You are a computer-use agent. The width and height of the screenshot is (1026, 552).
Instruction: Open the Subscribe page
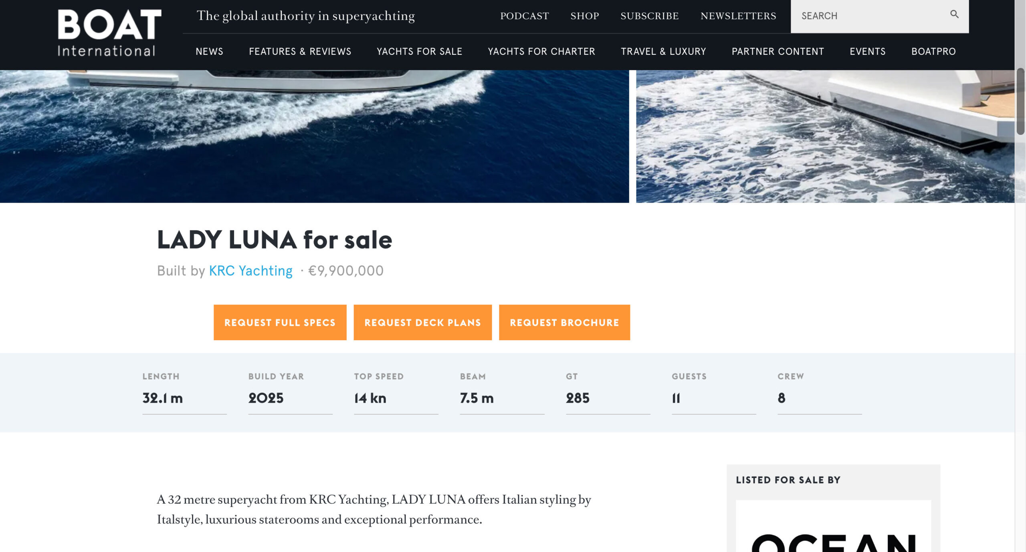[649, 16]
